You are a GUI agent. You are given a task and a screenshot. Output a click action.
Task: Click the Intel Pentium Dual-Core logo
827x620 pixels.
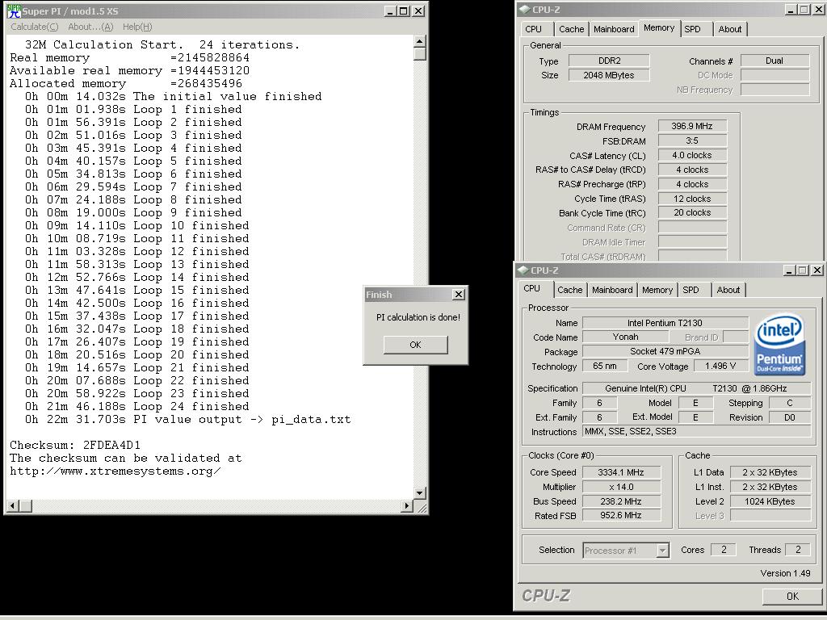779,345
